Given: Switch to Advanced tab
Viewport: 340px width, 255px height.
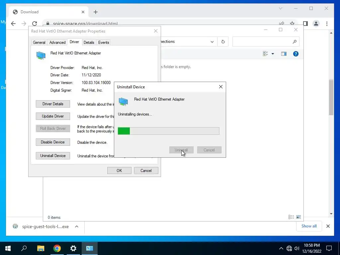Looking at the screenshot, I should (x=57, y=42).
